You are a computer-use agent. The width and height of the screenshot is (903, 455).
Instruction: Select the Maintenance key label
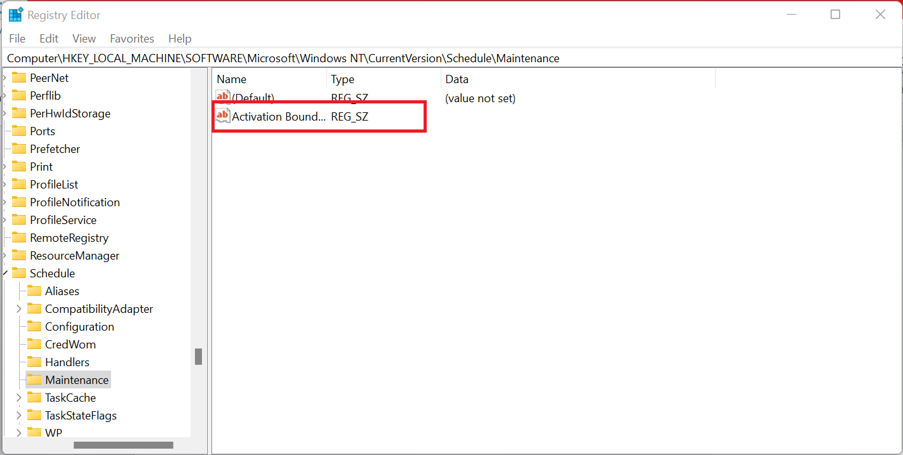[x=77, y=380]
